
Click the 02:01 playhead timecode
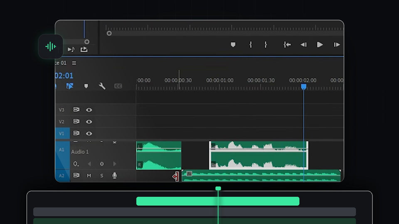pos(64,75)
